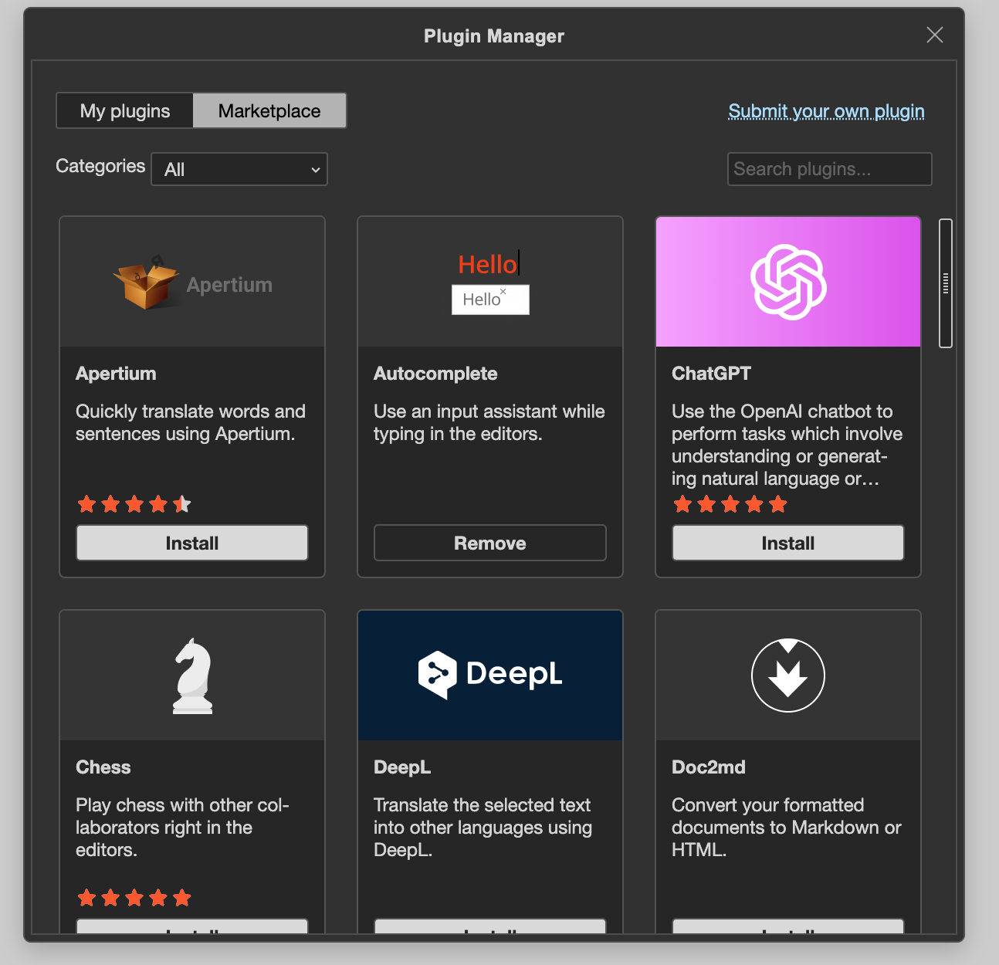Click 'Quickly translate words' Apertium description
This screenshot has height=965, width=999.
coord(191,422)
